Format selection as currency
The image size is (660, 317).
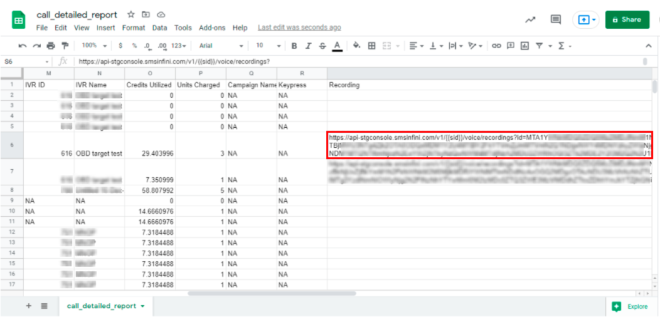pos(121,45)
